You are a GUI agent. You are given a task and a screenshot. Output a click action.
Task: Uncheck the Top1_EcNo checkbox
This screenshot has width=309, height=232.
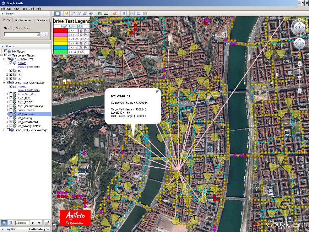(x=10, y=98)
